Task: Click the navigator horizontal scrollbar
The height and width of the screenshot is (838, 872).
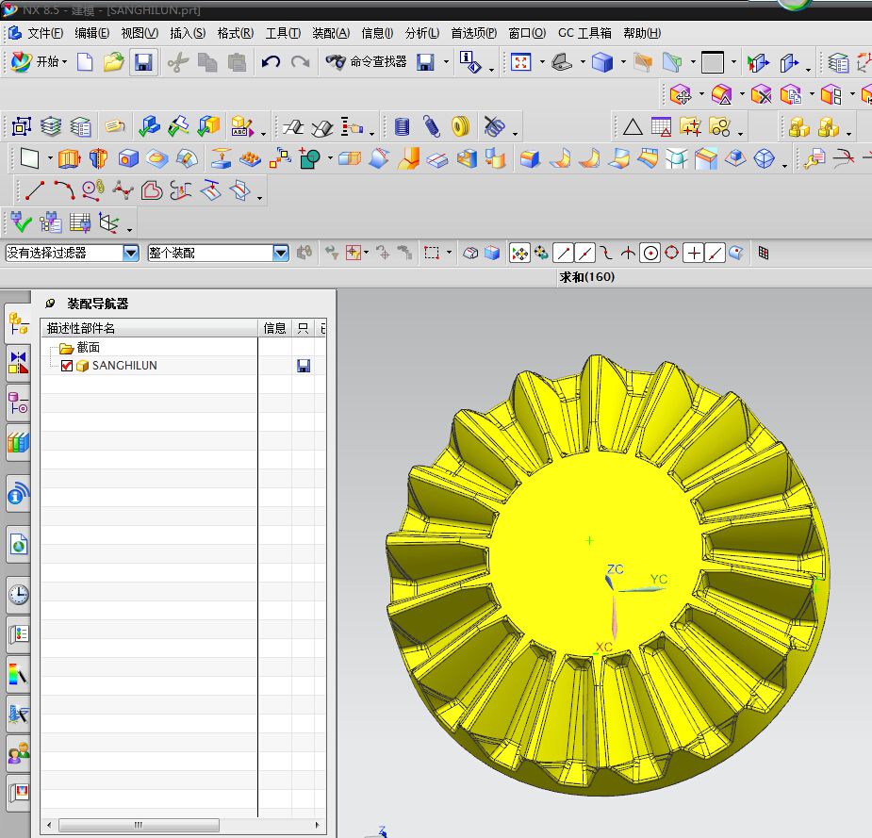Action: click(138, 825)
